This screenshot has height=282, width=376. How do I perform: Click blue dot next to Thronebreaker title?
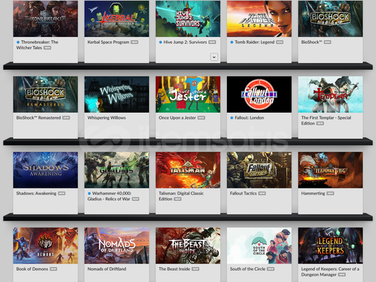click(x=18, y=42)
